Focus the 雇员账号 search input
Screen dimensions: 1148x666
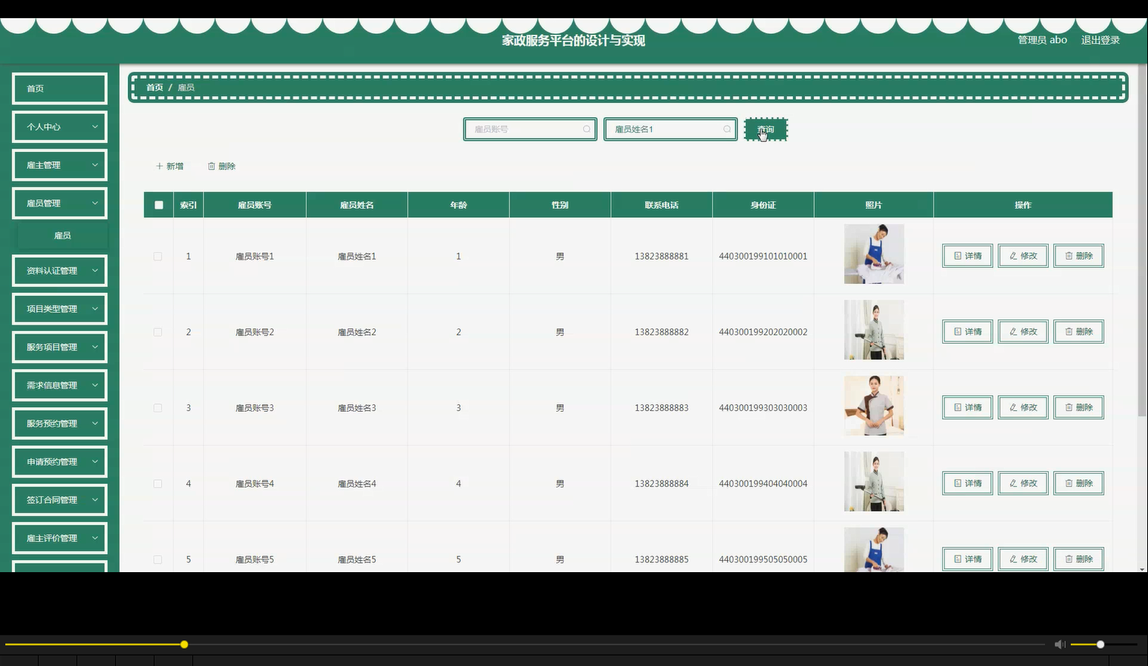530,129
